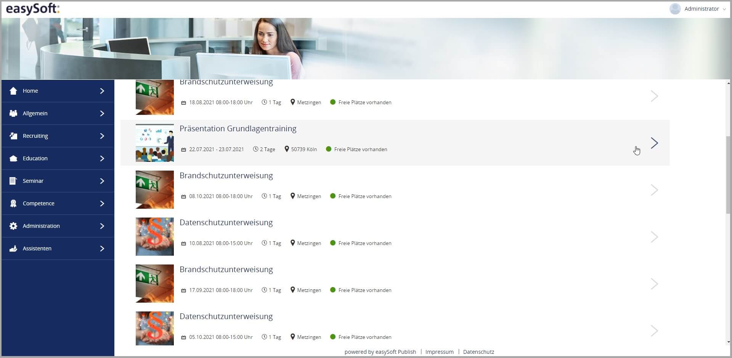Open 17.09.2021 Brandschutzunterweisung via right arrow
This screenshot has width=732, height=358.
pyautogui.click(x=654, y=284)
